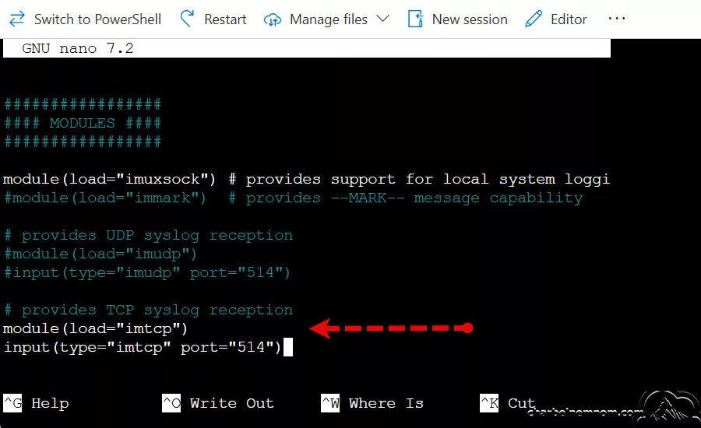Click the Restart button label
The height and width of the screenshot is (428, 701).
[225, 19]
